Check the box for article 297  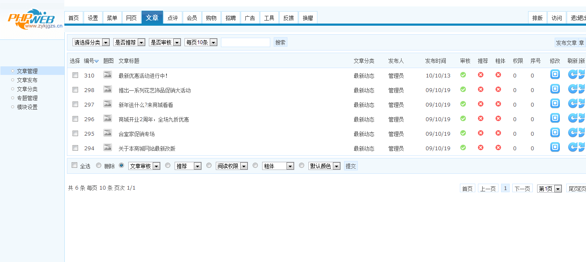pyautogui.click(x=76, y=104)
